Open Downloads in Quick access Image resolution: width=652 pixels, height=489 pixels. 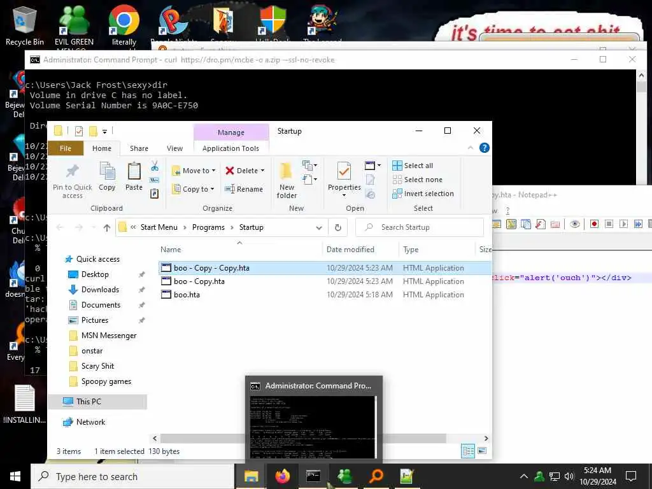tap(100, 290)
